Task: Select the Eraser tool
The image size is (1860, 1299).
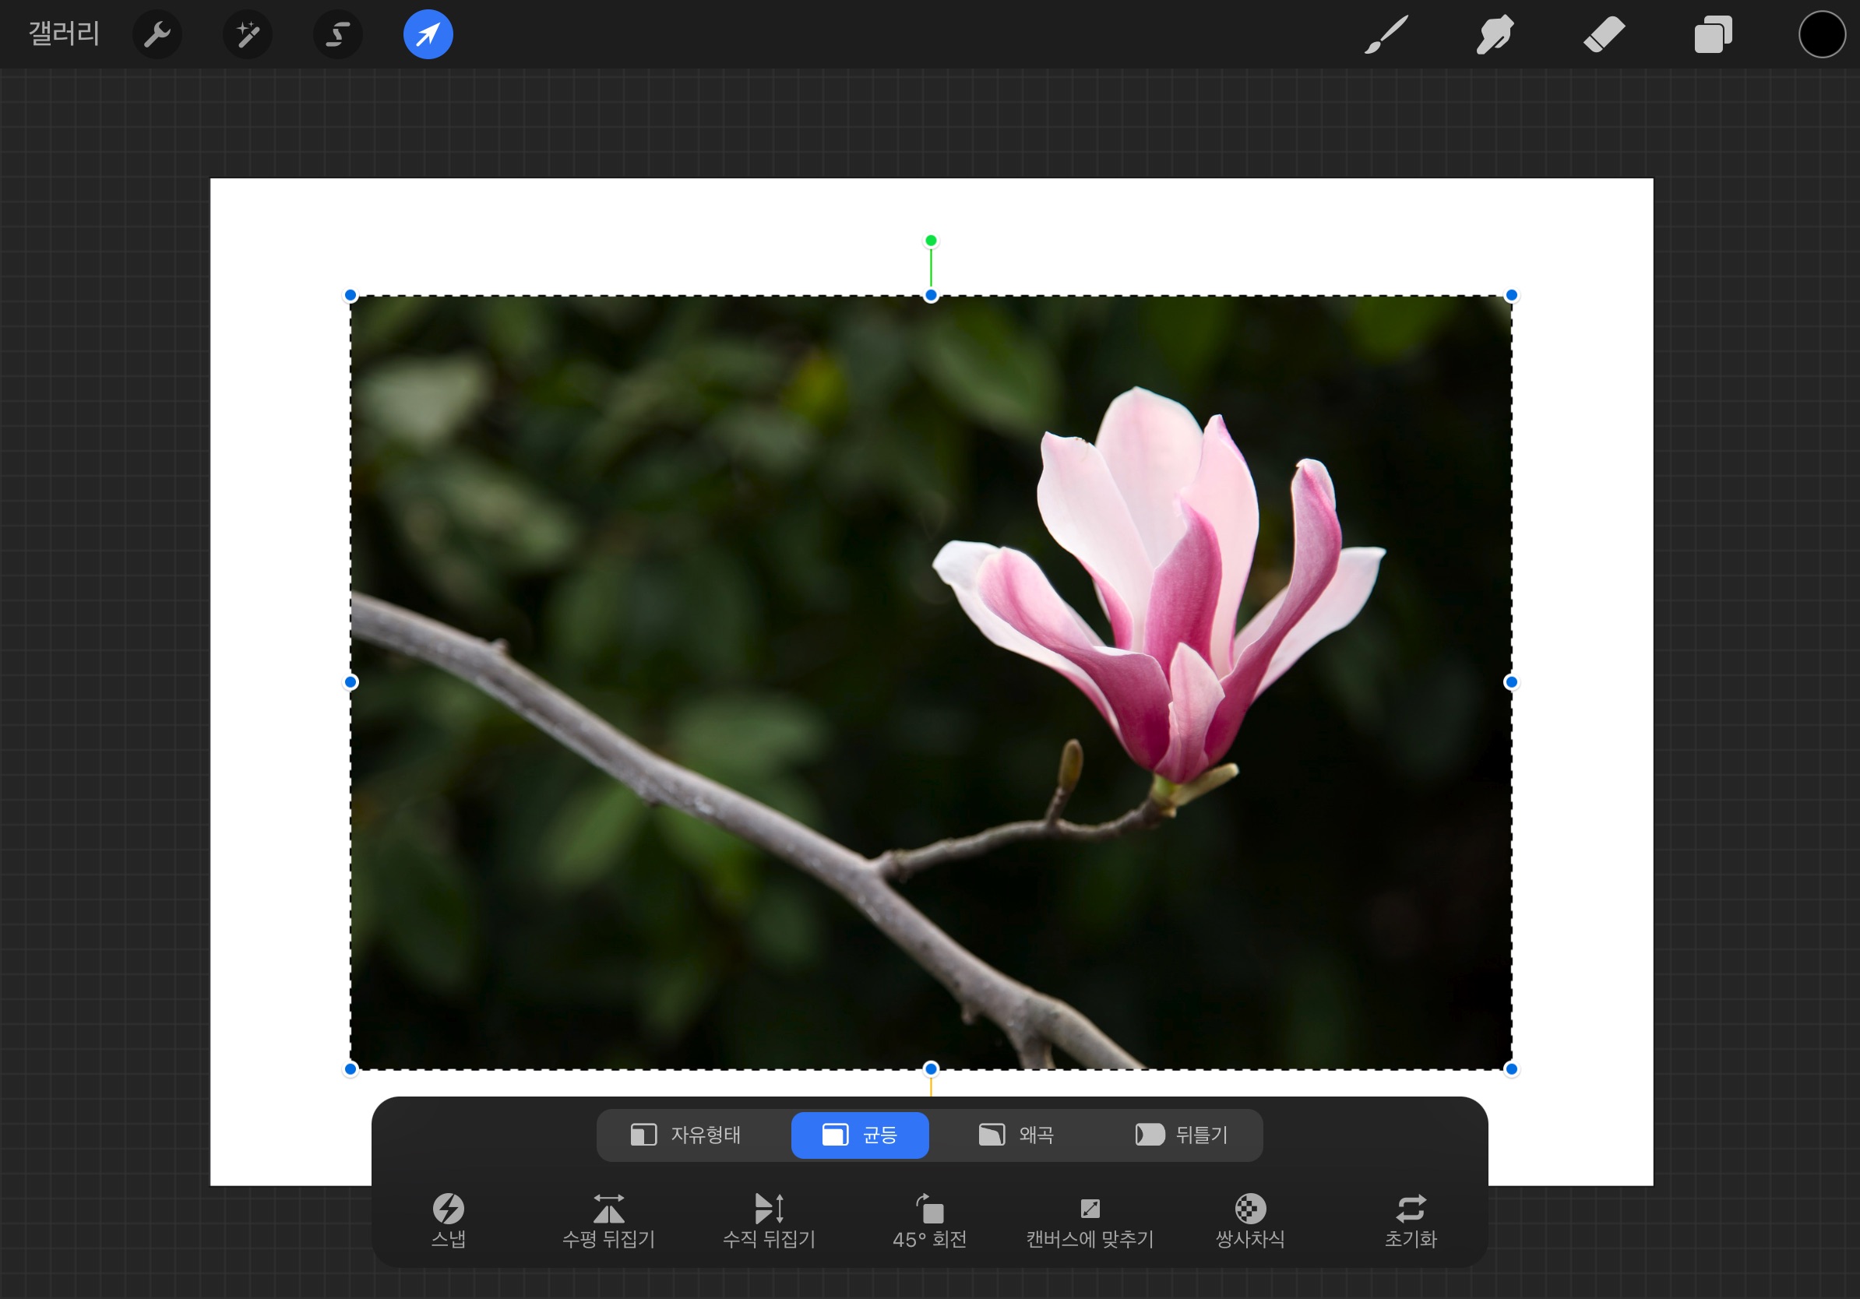Action: click(x=1604, y=35)
